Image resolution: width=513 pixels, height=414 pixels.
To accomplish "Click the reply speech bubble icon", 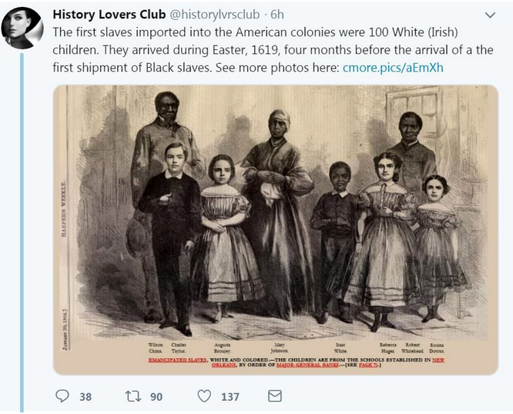I will 62,396.
